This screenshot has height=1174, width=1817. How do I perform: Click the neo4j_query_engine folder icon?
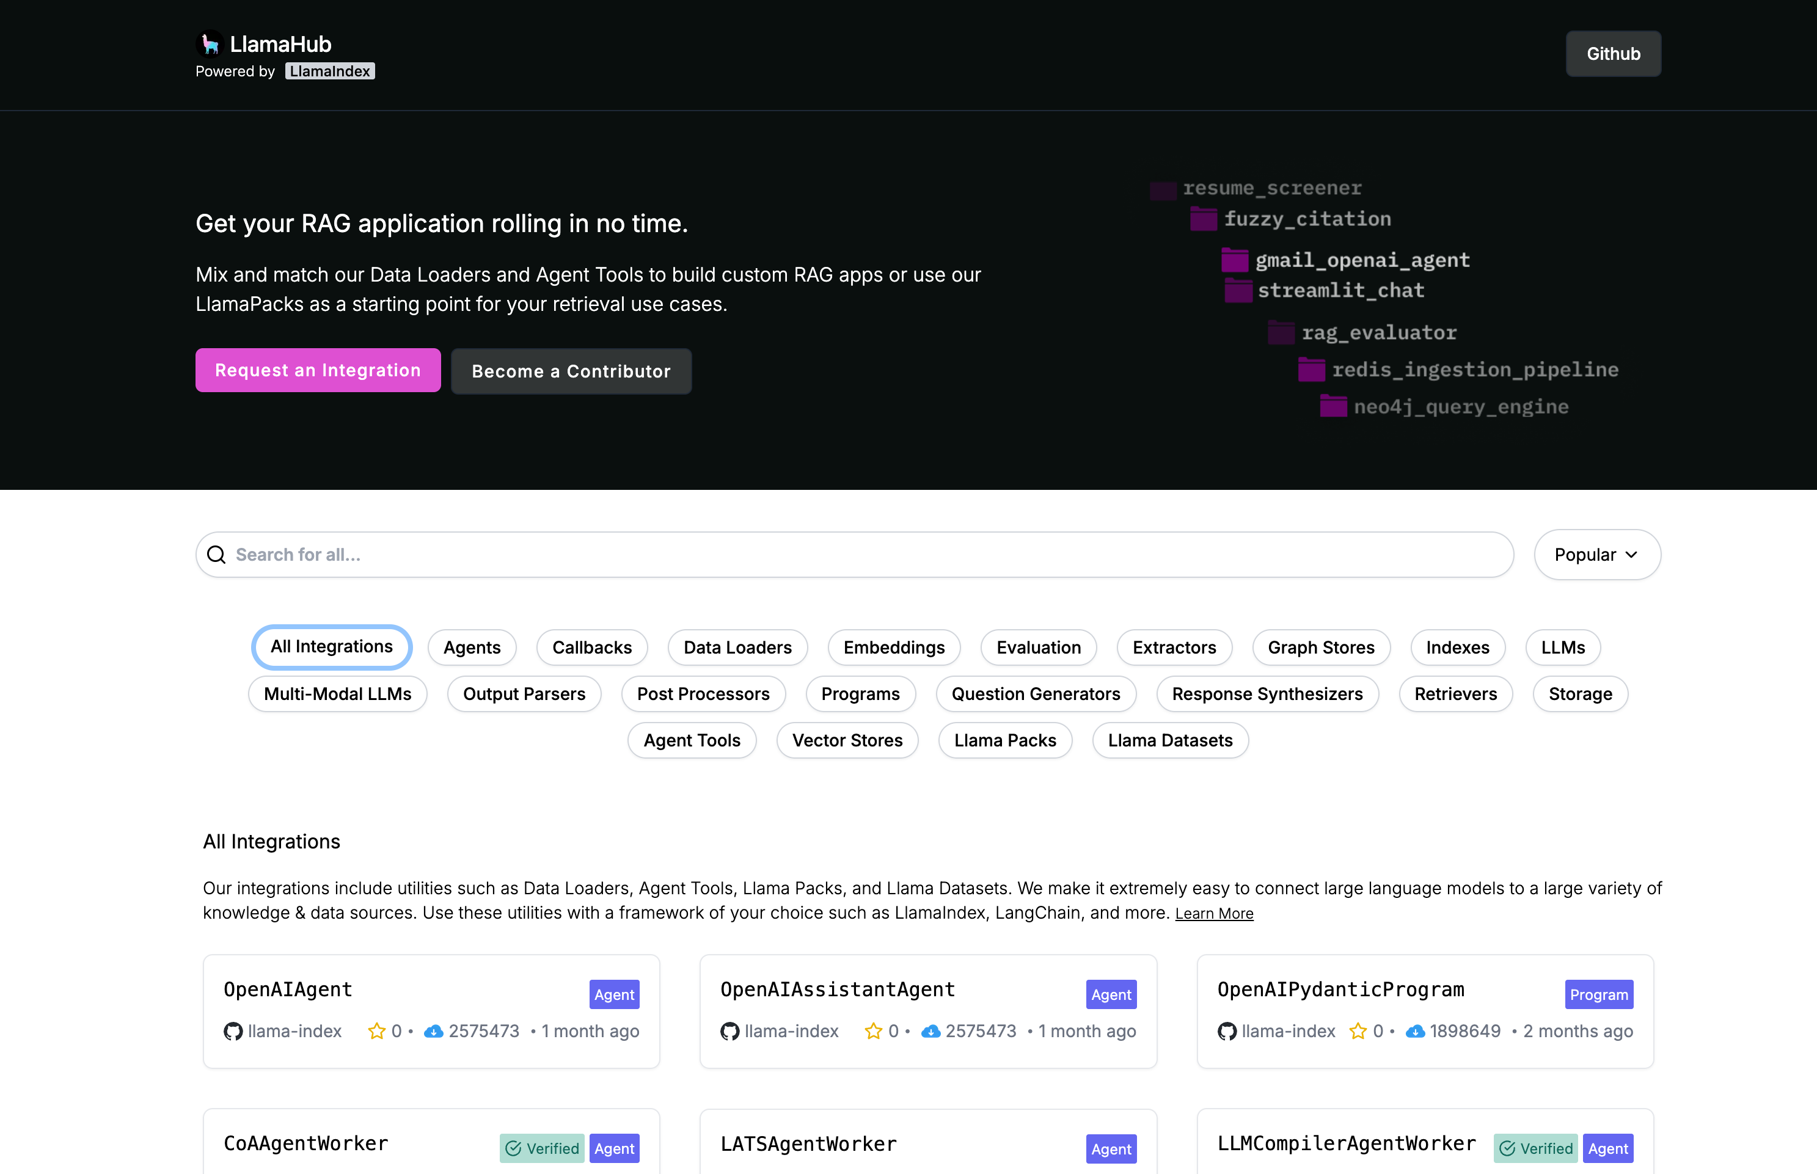point(1334,406)
